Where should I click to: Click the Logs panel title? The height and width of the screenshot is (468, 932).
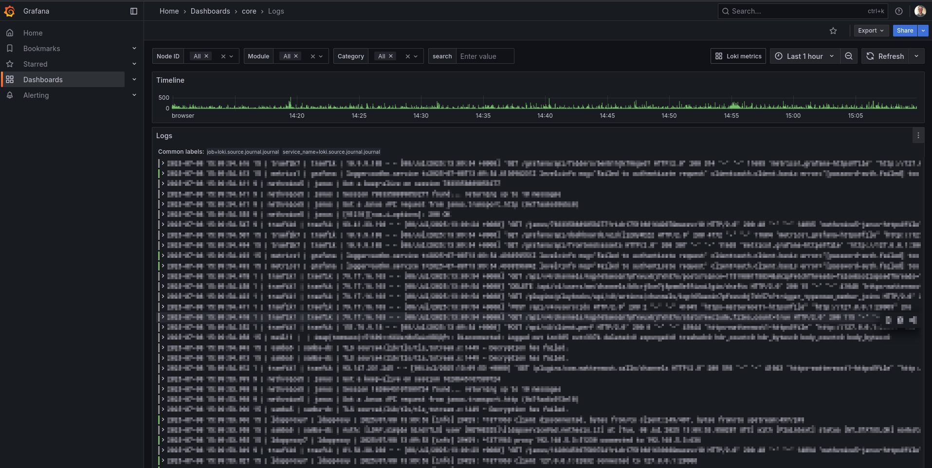pos(164,136)
